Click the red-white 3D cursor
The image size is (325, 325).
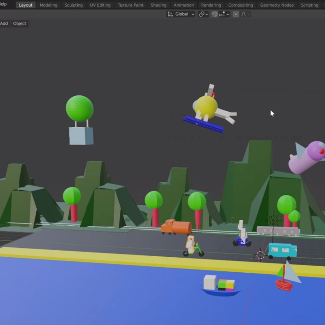pos(260,255)
